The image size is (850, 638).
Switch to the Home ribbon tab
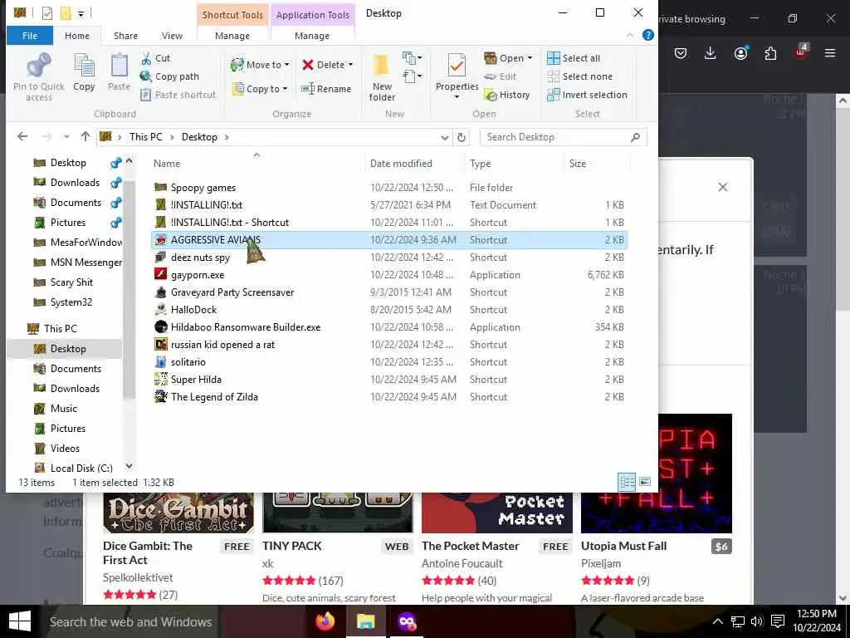click(x=77, y=36)
